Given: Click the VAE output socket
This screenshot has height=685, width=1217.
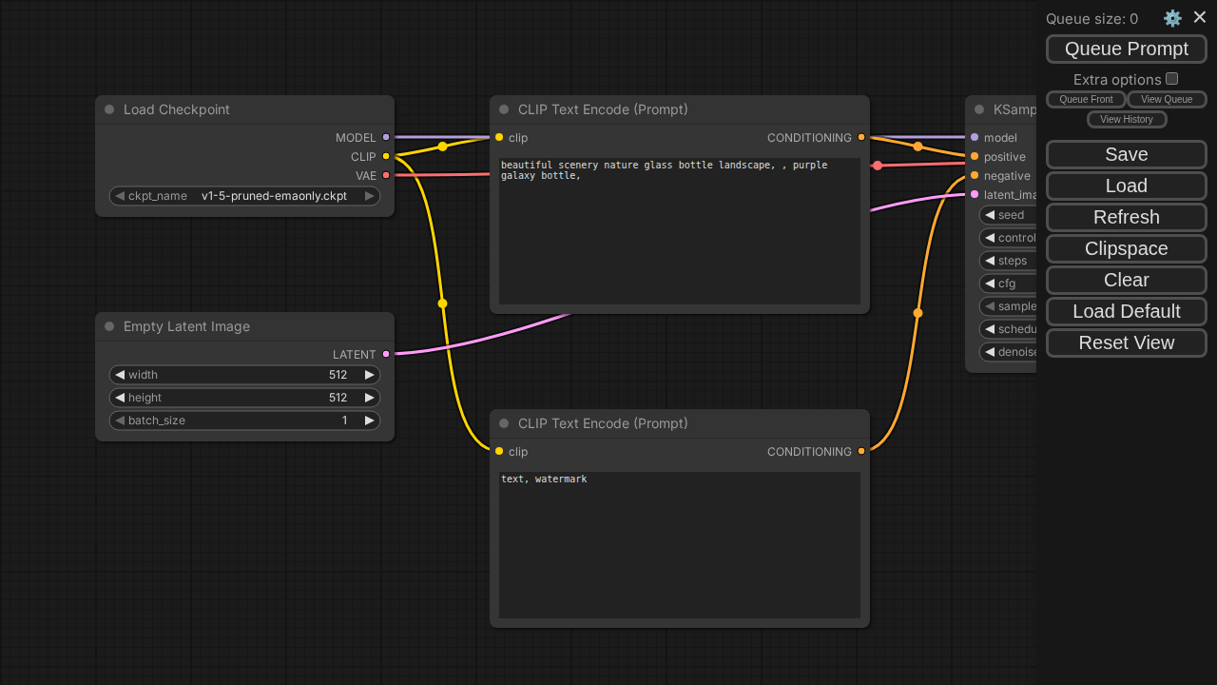Looking at the screenshot, I should pyautogui.click(x=386, y=175).
